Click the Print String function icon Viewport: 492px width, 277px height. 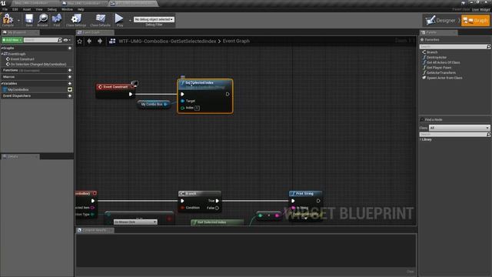tap(293, 193)
